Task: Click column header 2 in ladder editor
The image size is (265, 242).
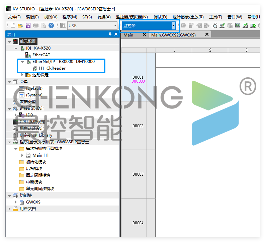Action: 210,50
